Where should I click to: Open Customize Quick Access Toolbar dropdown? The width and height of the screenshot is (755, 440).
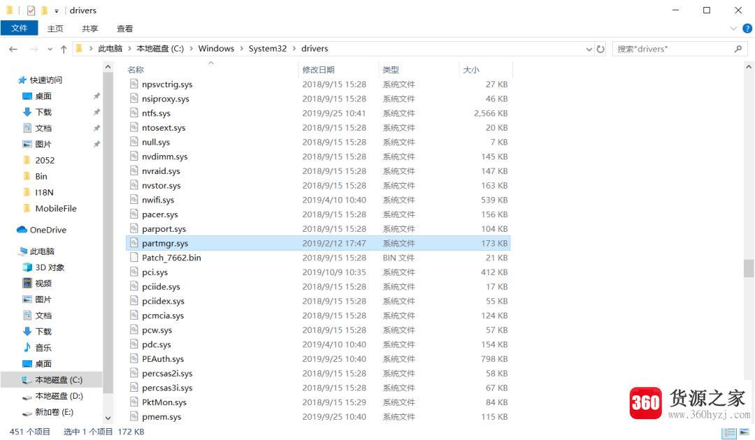coord(57,10)
